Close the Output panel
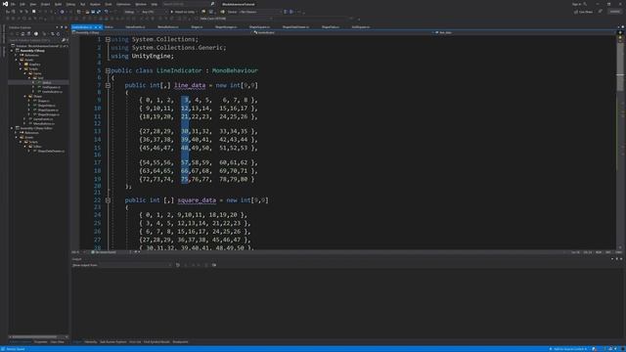The height and width of the screenshot is (352, 626). 621,259
